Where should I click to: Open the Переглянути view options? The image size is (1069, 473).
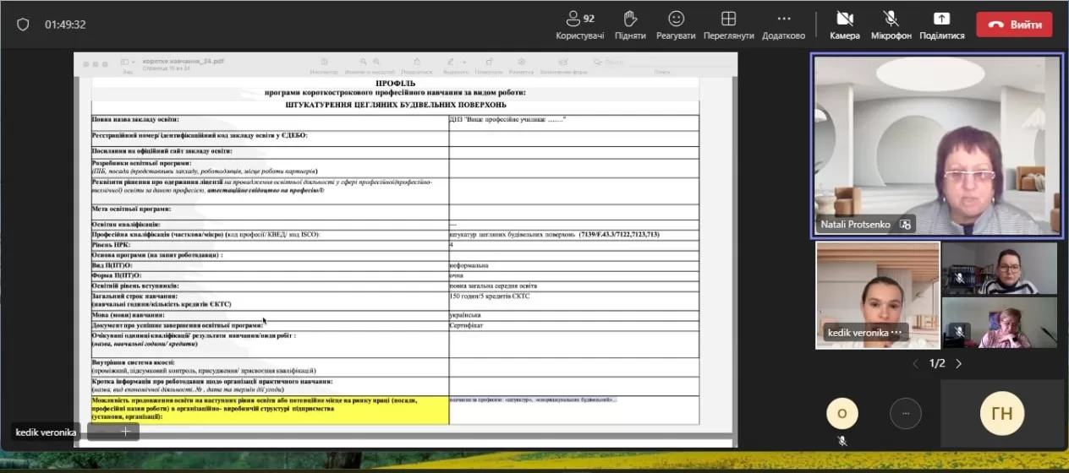[728, 24]
